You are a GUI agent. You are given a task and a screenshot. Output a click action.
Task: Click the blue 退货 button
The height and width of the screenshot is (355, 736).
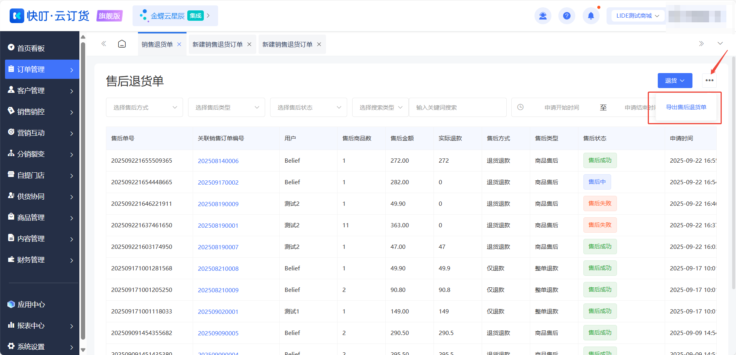coord(675,80)
